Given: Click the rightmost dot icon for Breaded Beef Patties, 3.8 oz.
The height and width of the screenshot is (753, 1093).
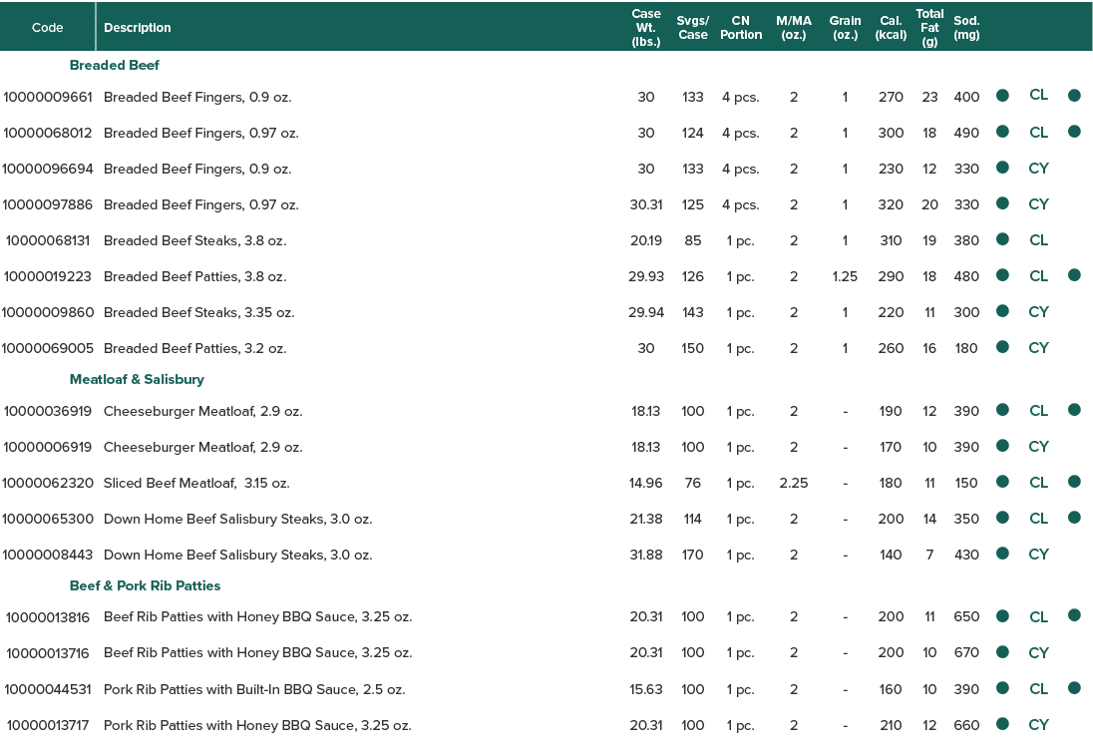Looking at the screenshot, I should tap(1074, 275).
